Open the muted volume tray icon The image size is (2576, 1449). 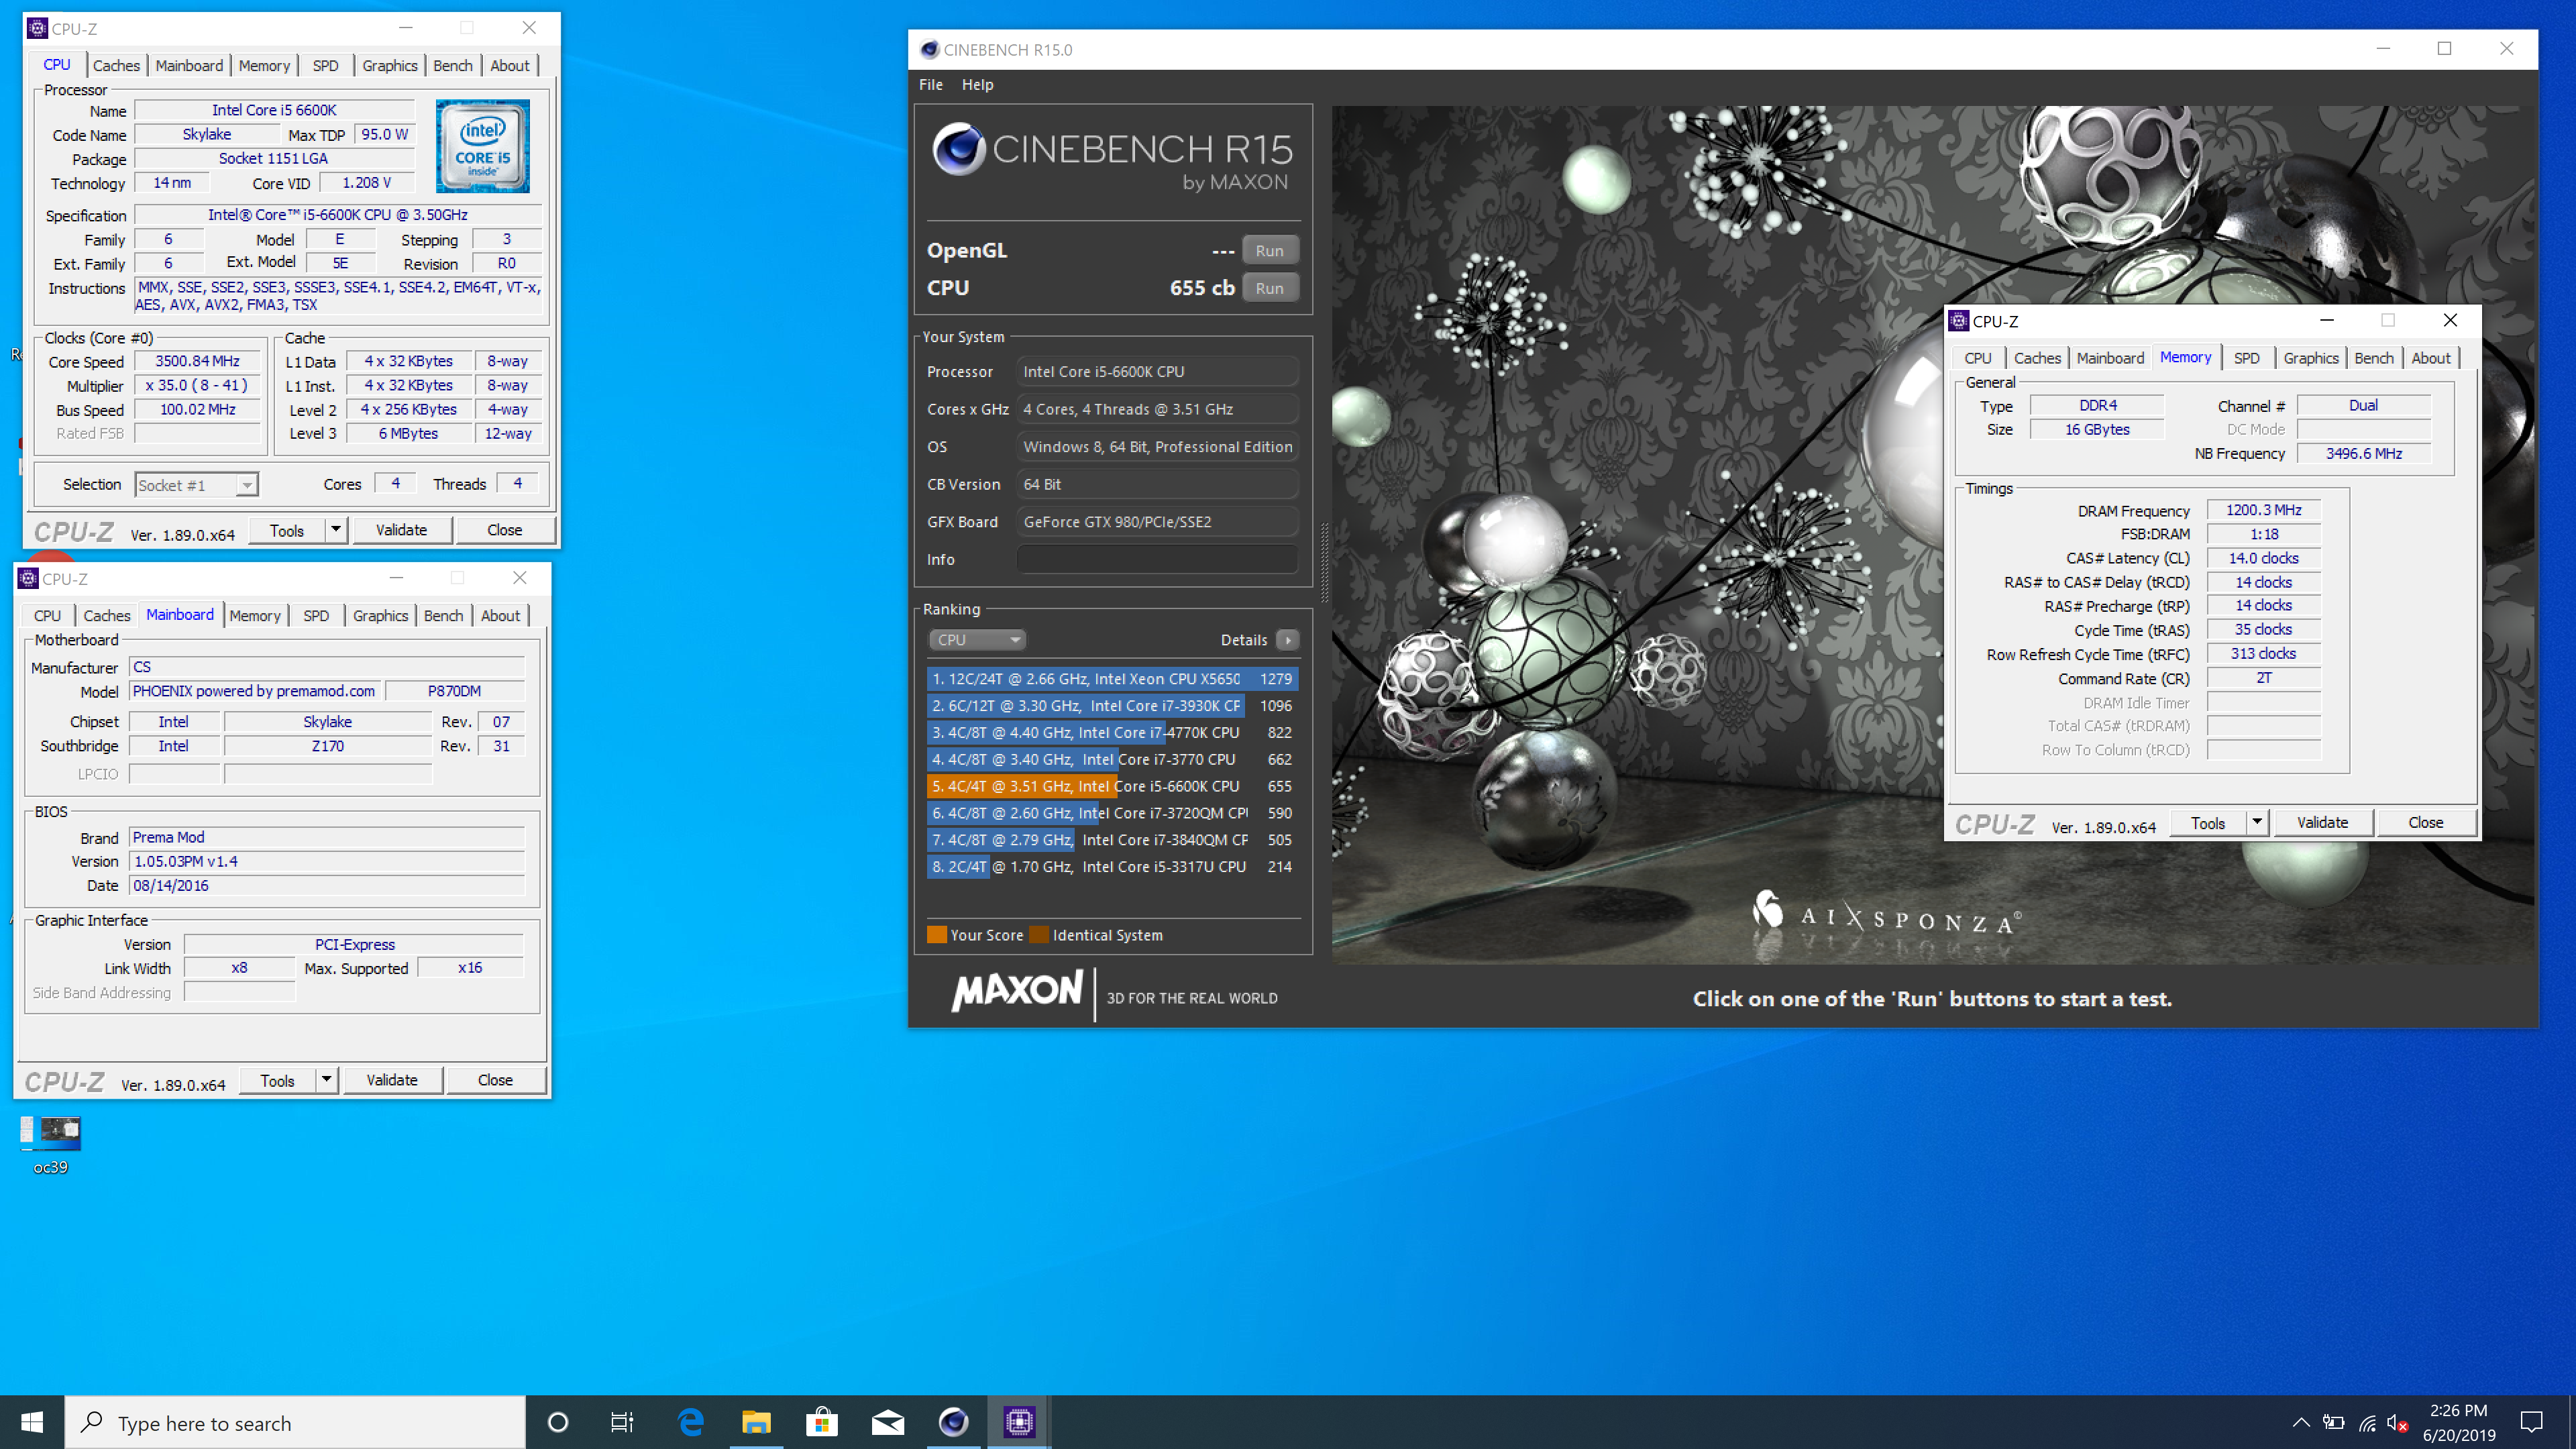(x=2397, y=1422)
